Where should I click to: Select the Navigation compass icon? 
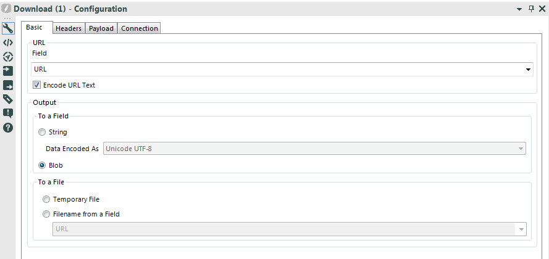(x=8, y=57)
